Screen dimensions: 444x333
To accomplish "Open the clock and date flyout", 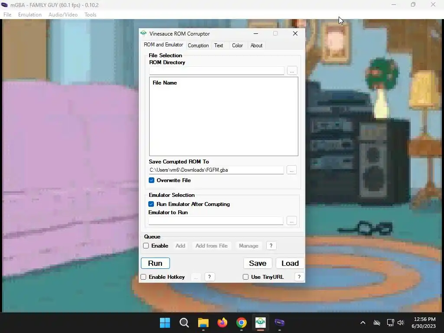I will click(x=424, y=323).
